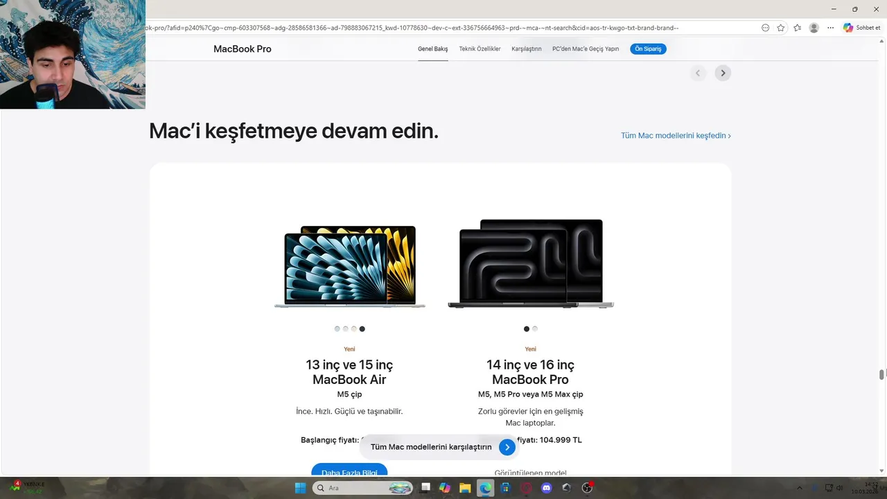Click 'İnce. Hızlı. Güçlü ve taşınabilir.' text
887x499 pixels.
click(x=349, y=411)
